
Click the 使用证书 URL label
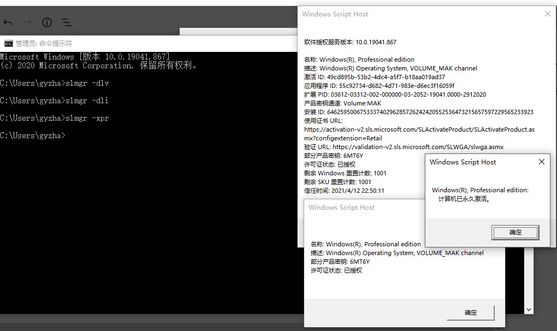tap(324, 121)
